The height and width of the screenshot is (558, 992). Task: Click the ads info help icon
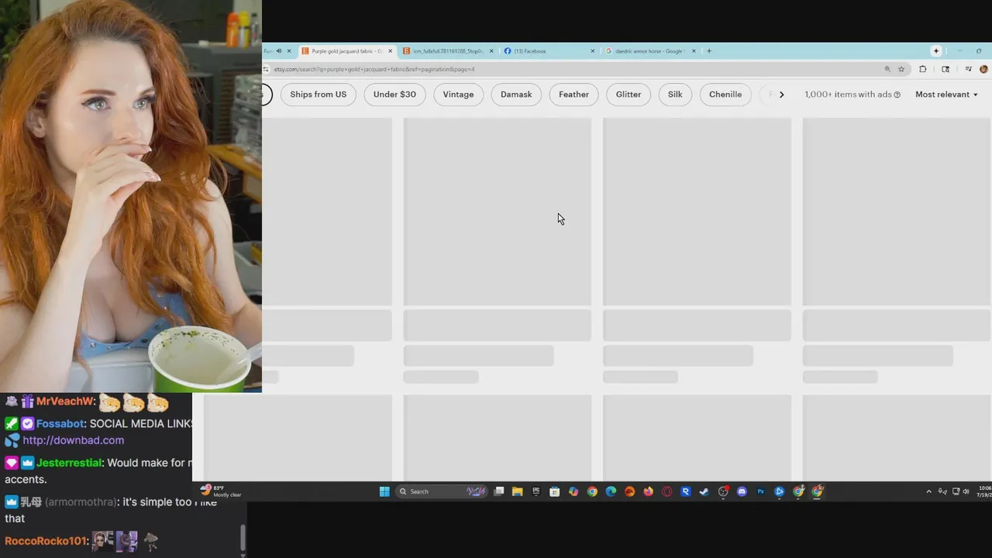point(897,95)
